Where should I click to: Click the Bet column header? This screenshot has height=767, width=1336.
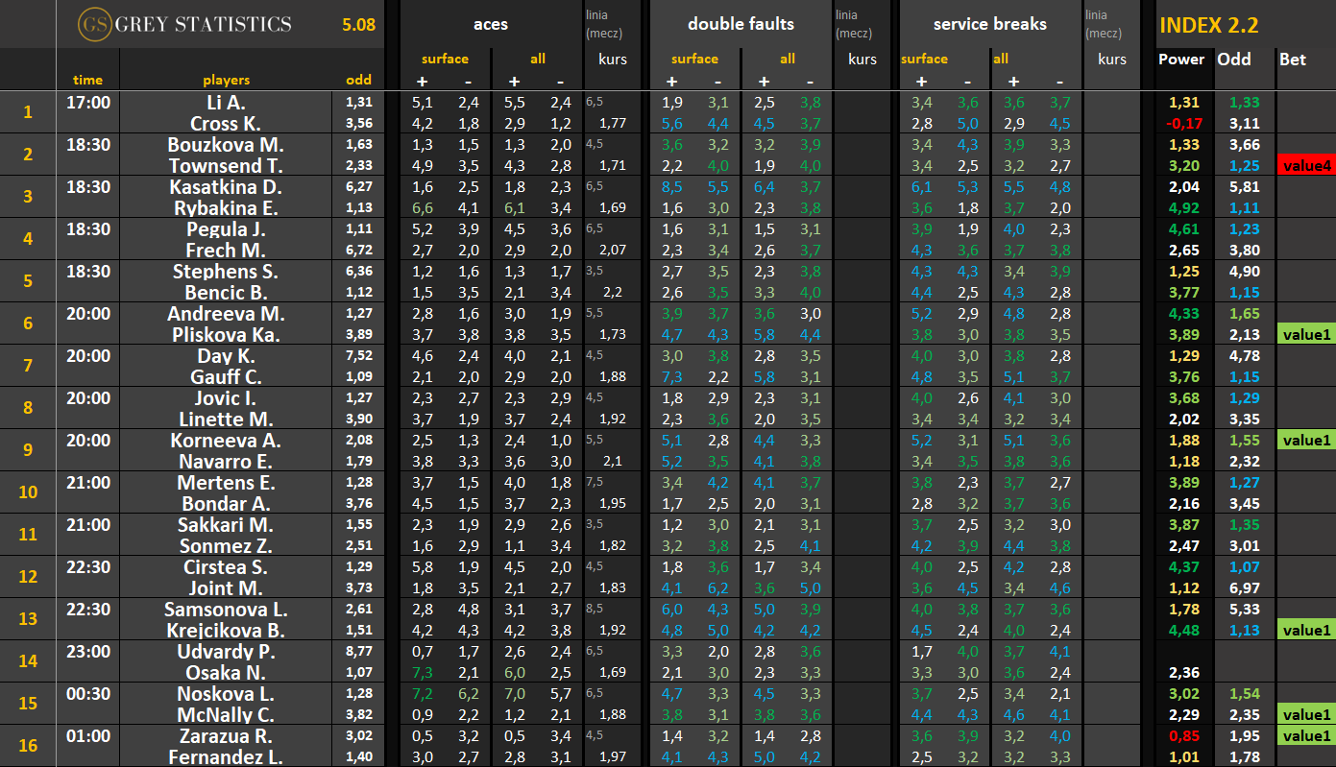click(1293, 60)
